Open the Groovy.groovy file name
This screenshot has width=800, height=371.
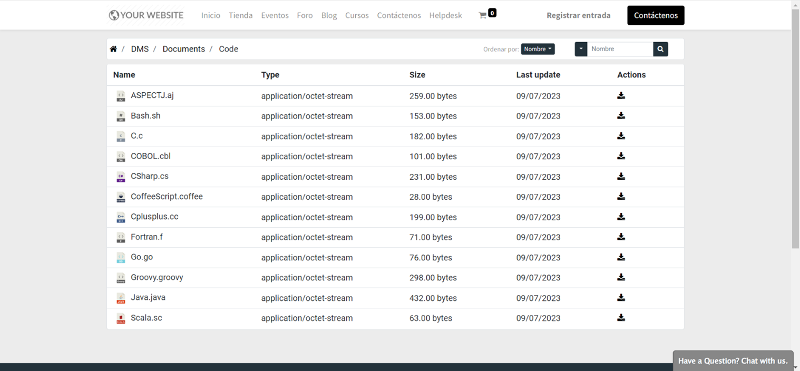pyautogui.click(x=157, y=277)
